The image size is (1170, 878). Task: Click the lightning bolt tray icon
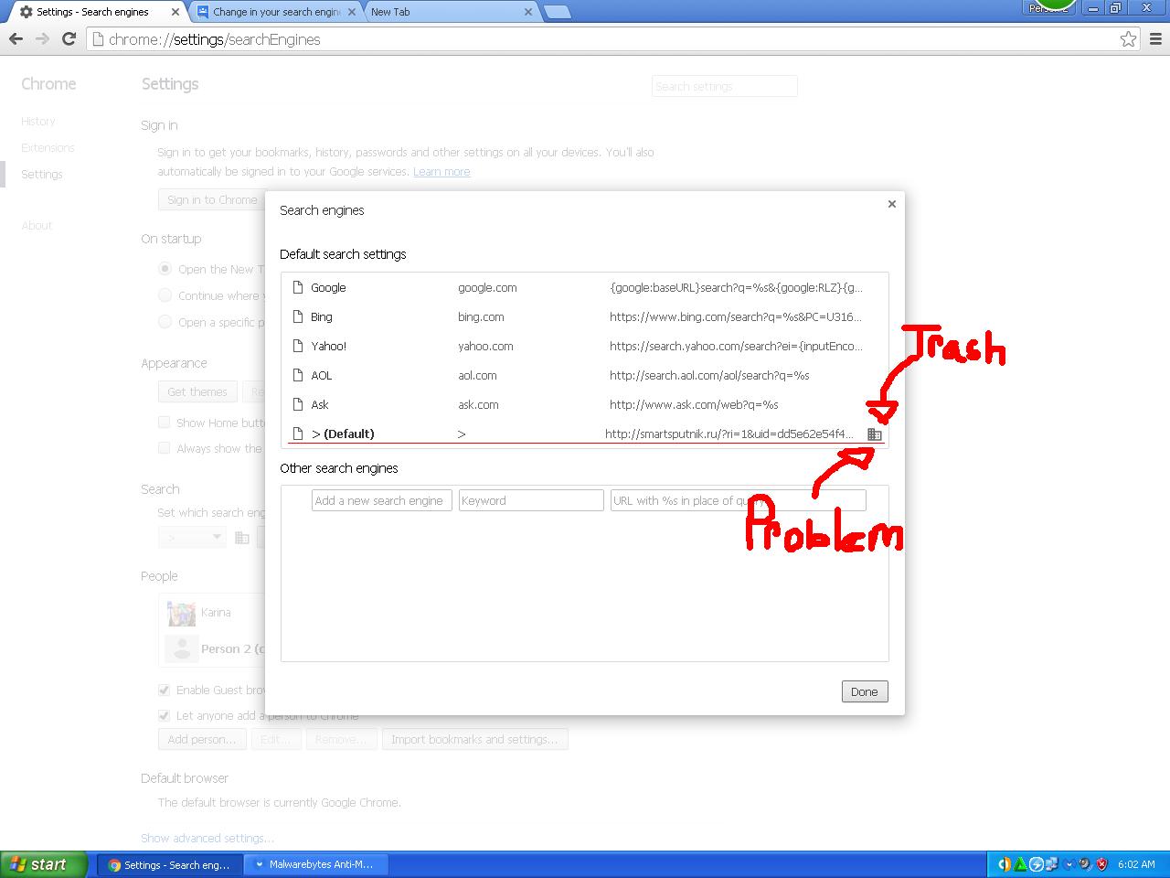pos(1037,864)
